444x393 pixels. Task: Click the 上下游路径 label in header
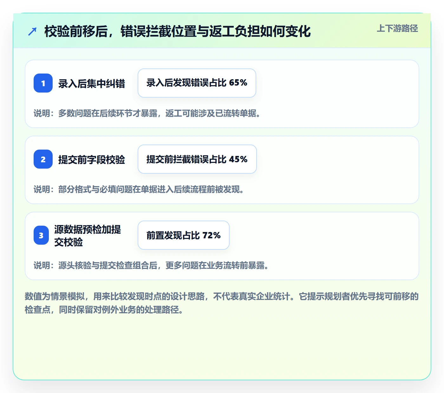click(x=397, y=29)
